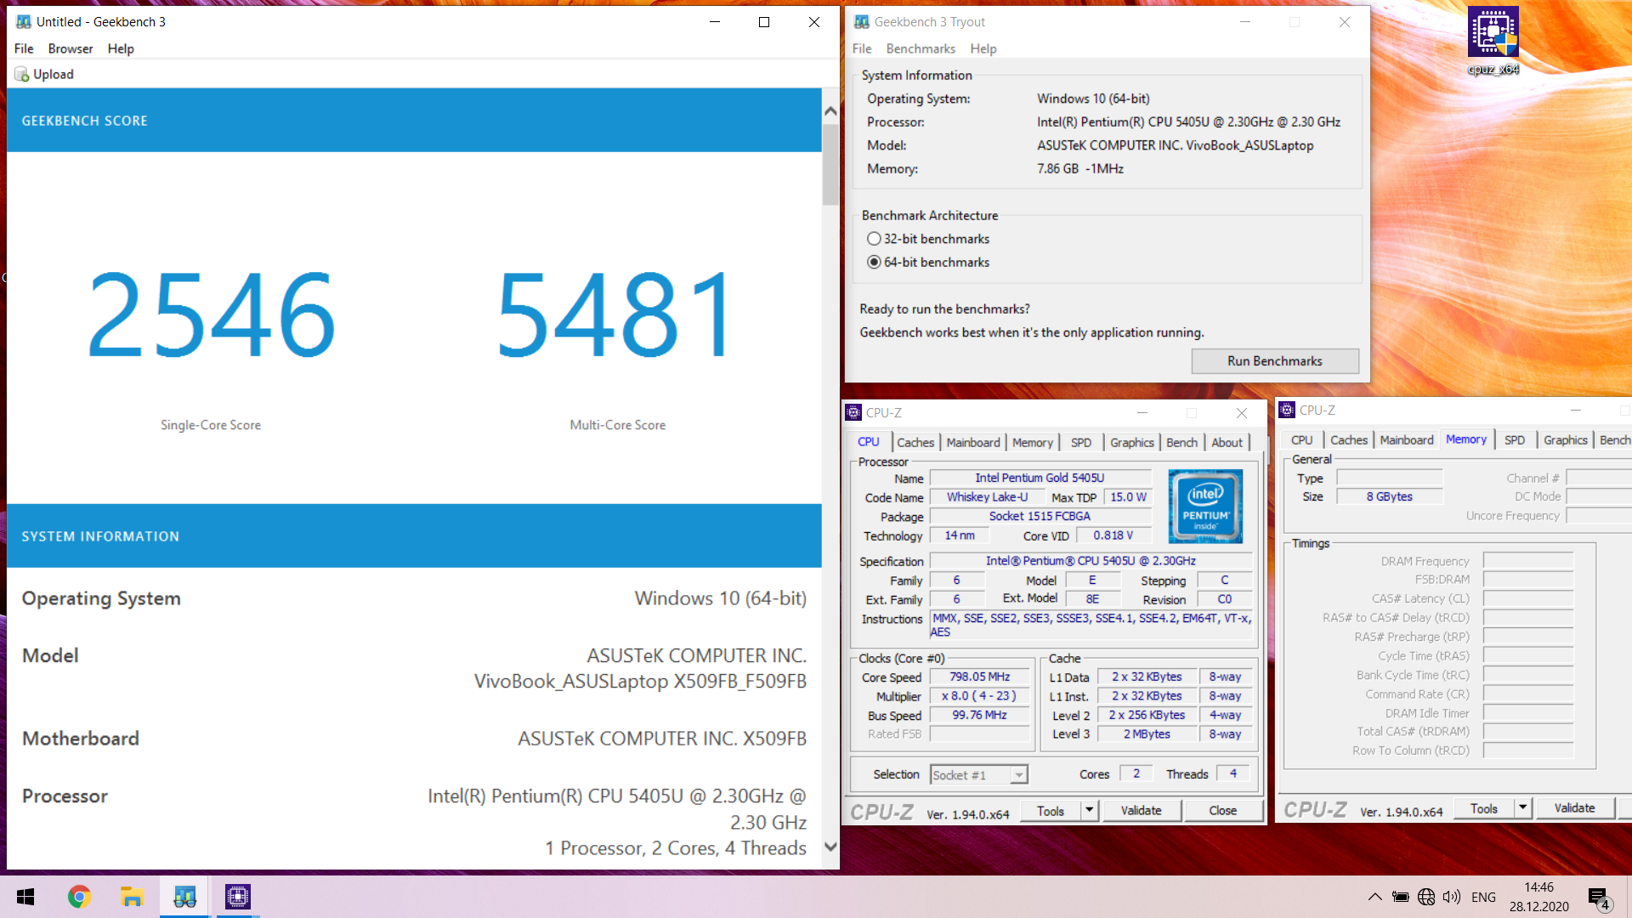Switch to Bench tab in first CPU-Z
Screen dimensions: 1632x918
1181,442
